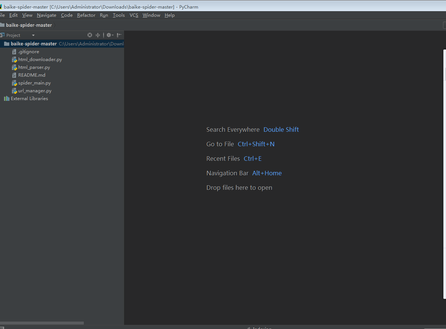This screenshot has width=446, height=329.
Task: Select url_manager.py in the project tree
Action: click(x=35, y=91)
